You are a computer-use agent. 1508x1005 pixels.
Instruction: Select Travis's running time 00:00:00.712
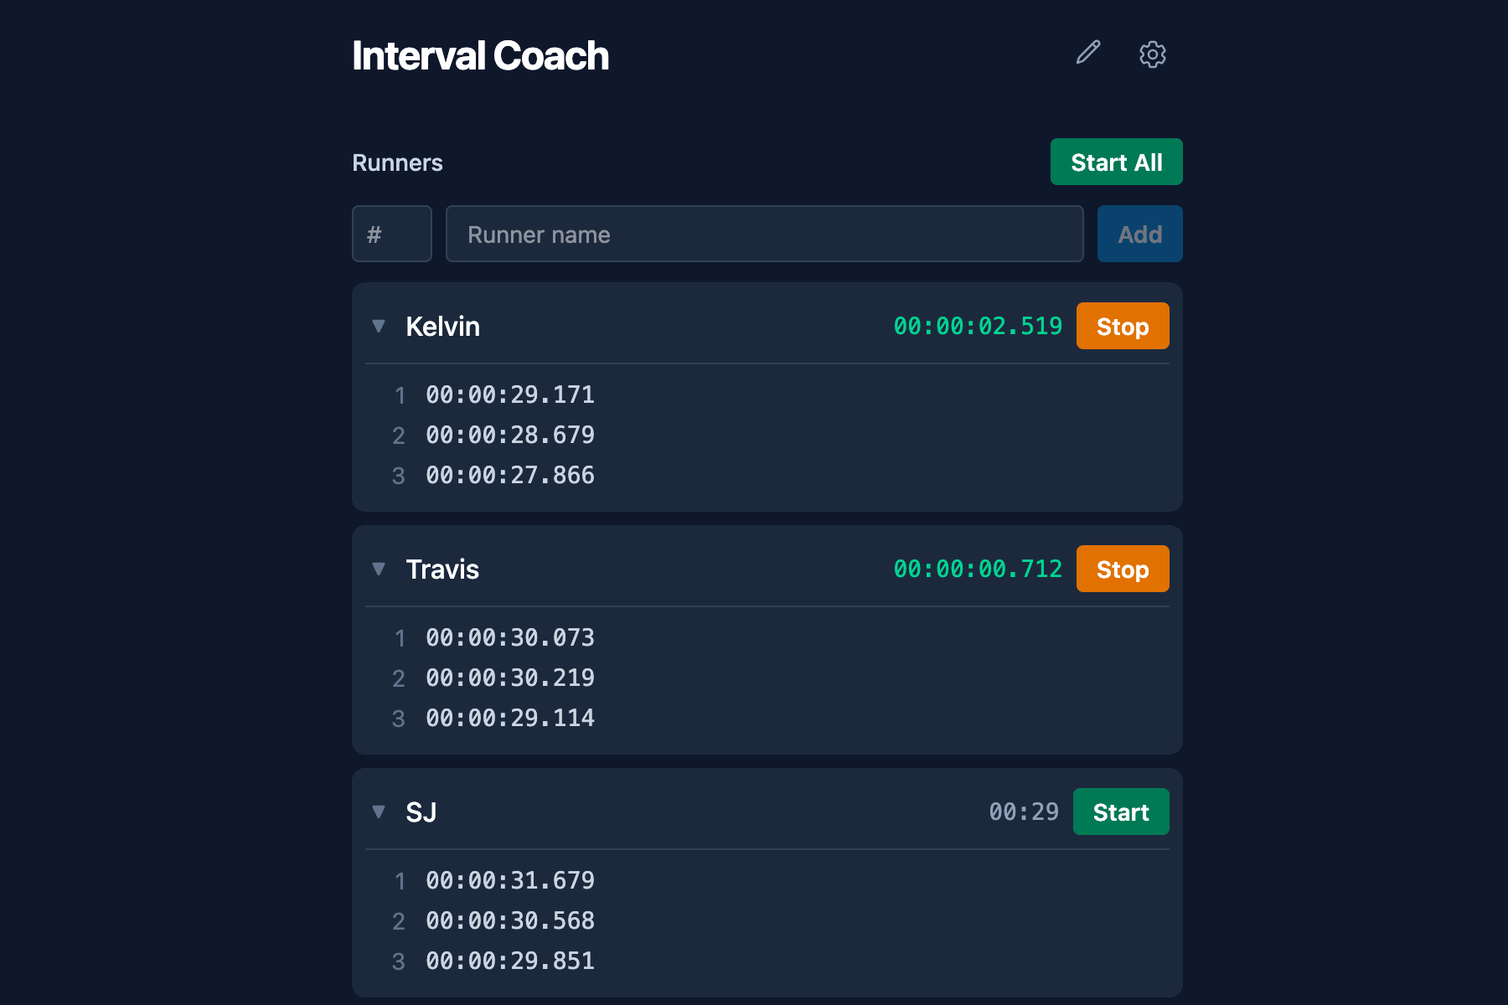coord(978,569)
